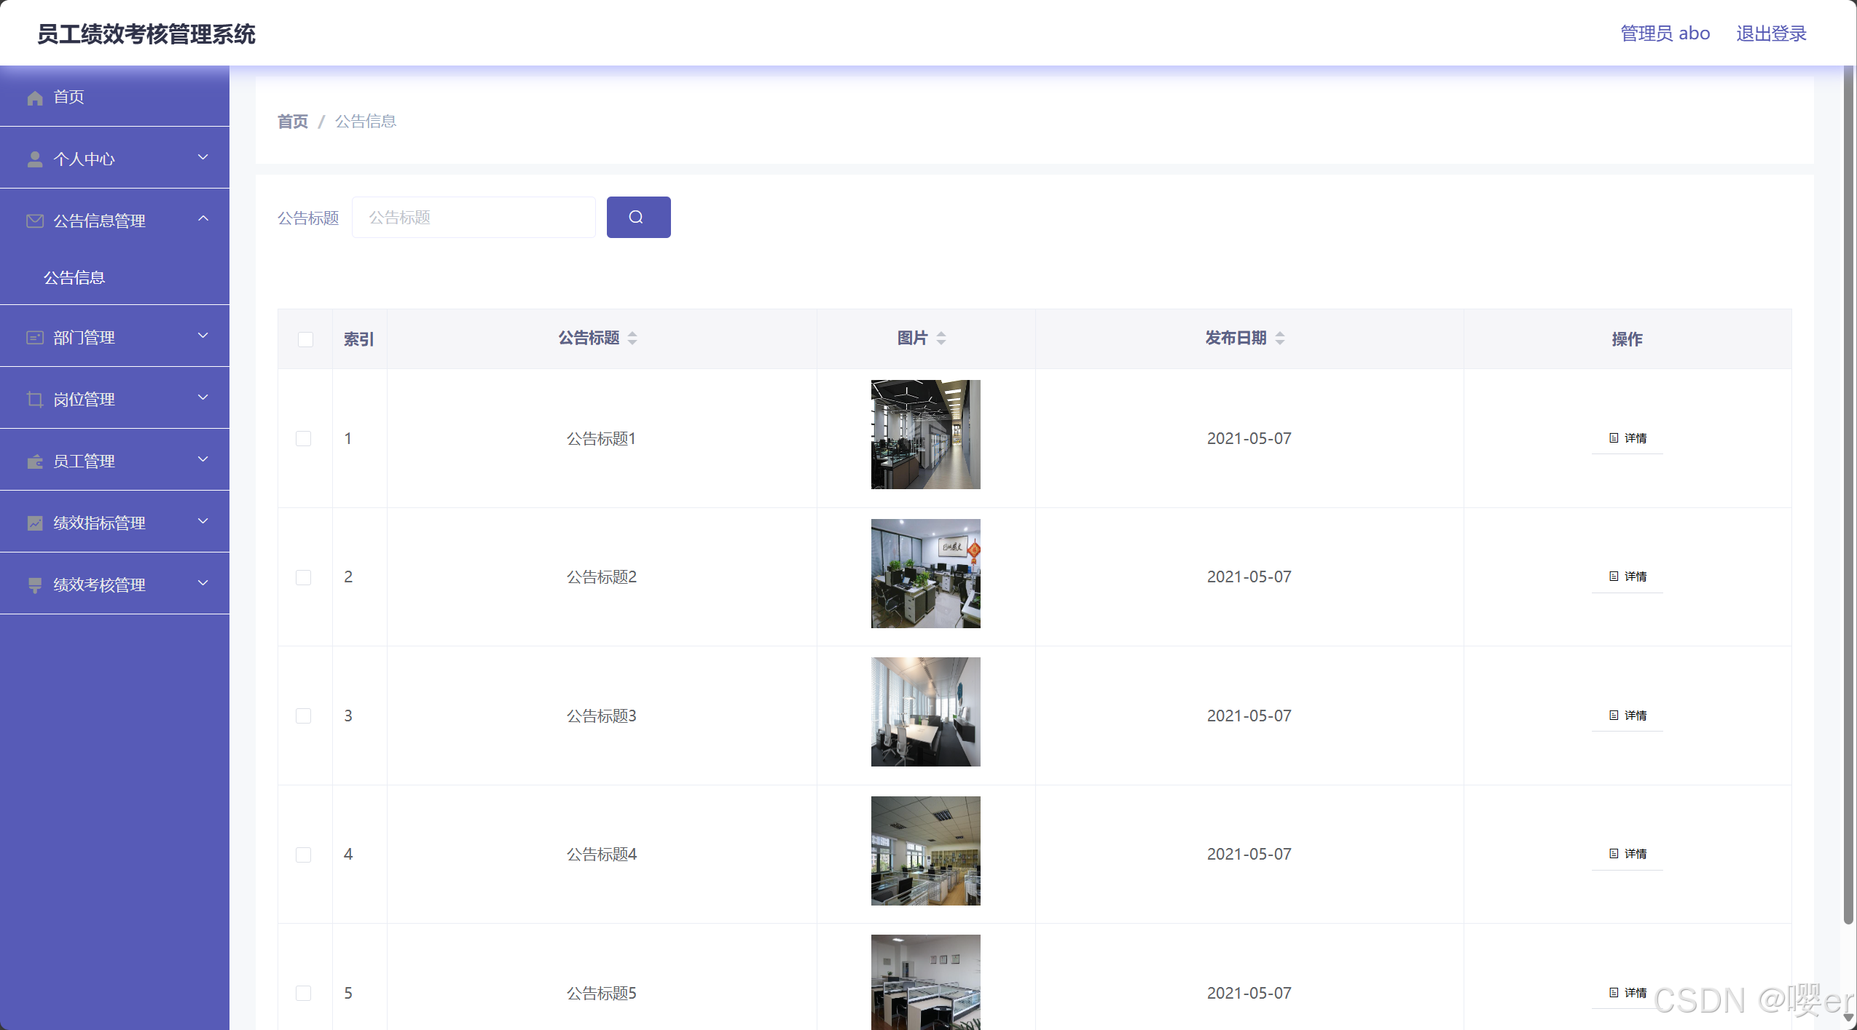Check the row checkbox for 公告标题3

coord(303,716)
